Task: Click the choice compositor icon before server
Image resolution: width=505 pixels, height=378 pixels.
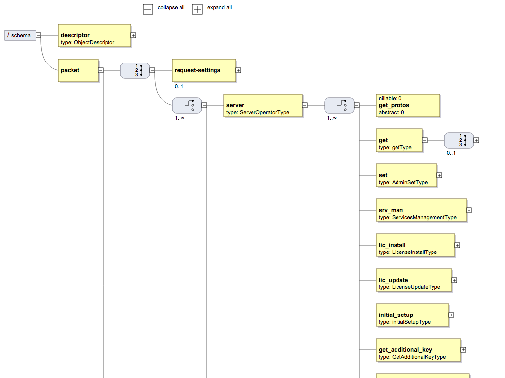Action: (187, 105)
